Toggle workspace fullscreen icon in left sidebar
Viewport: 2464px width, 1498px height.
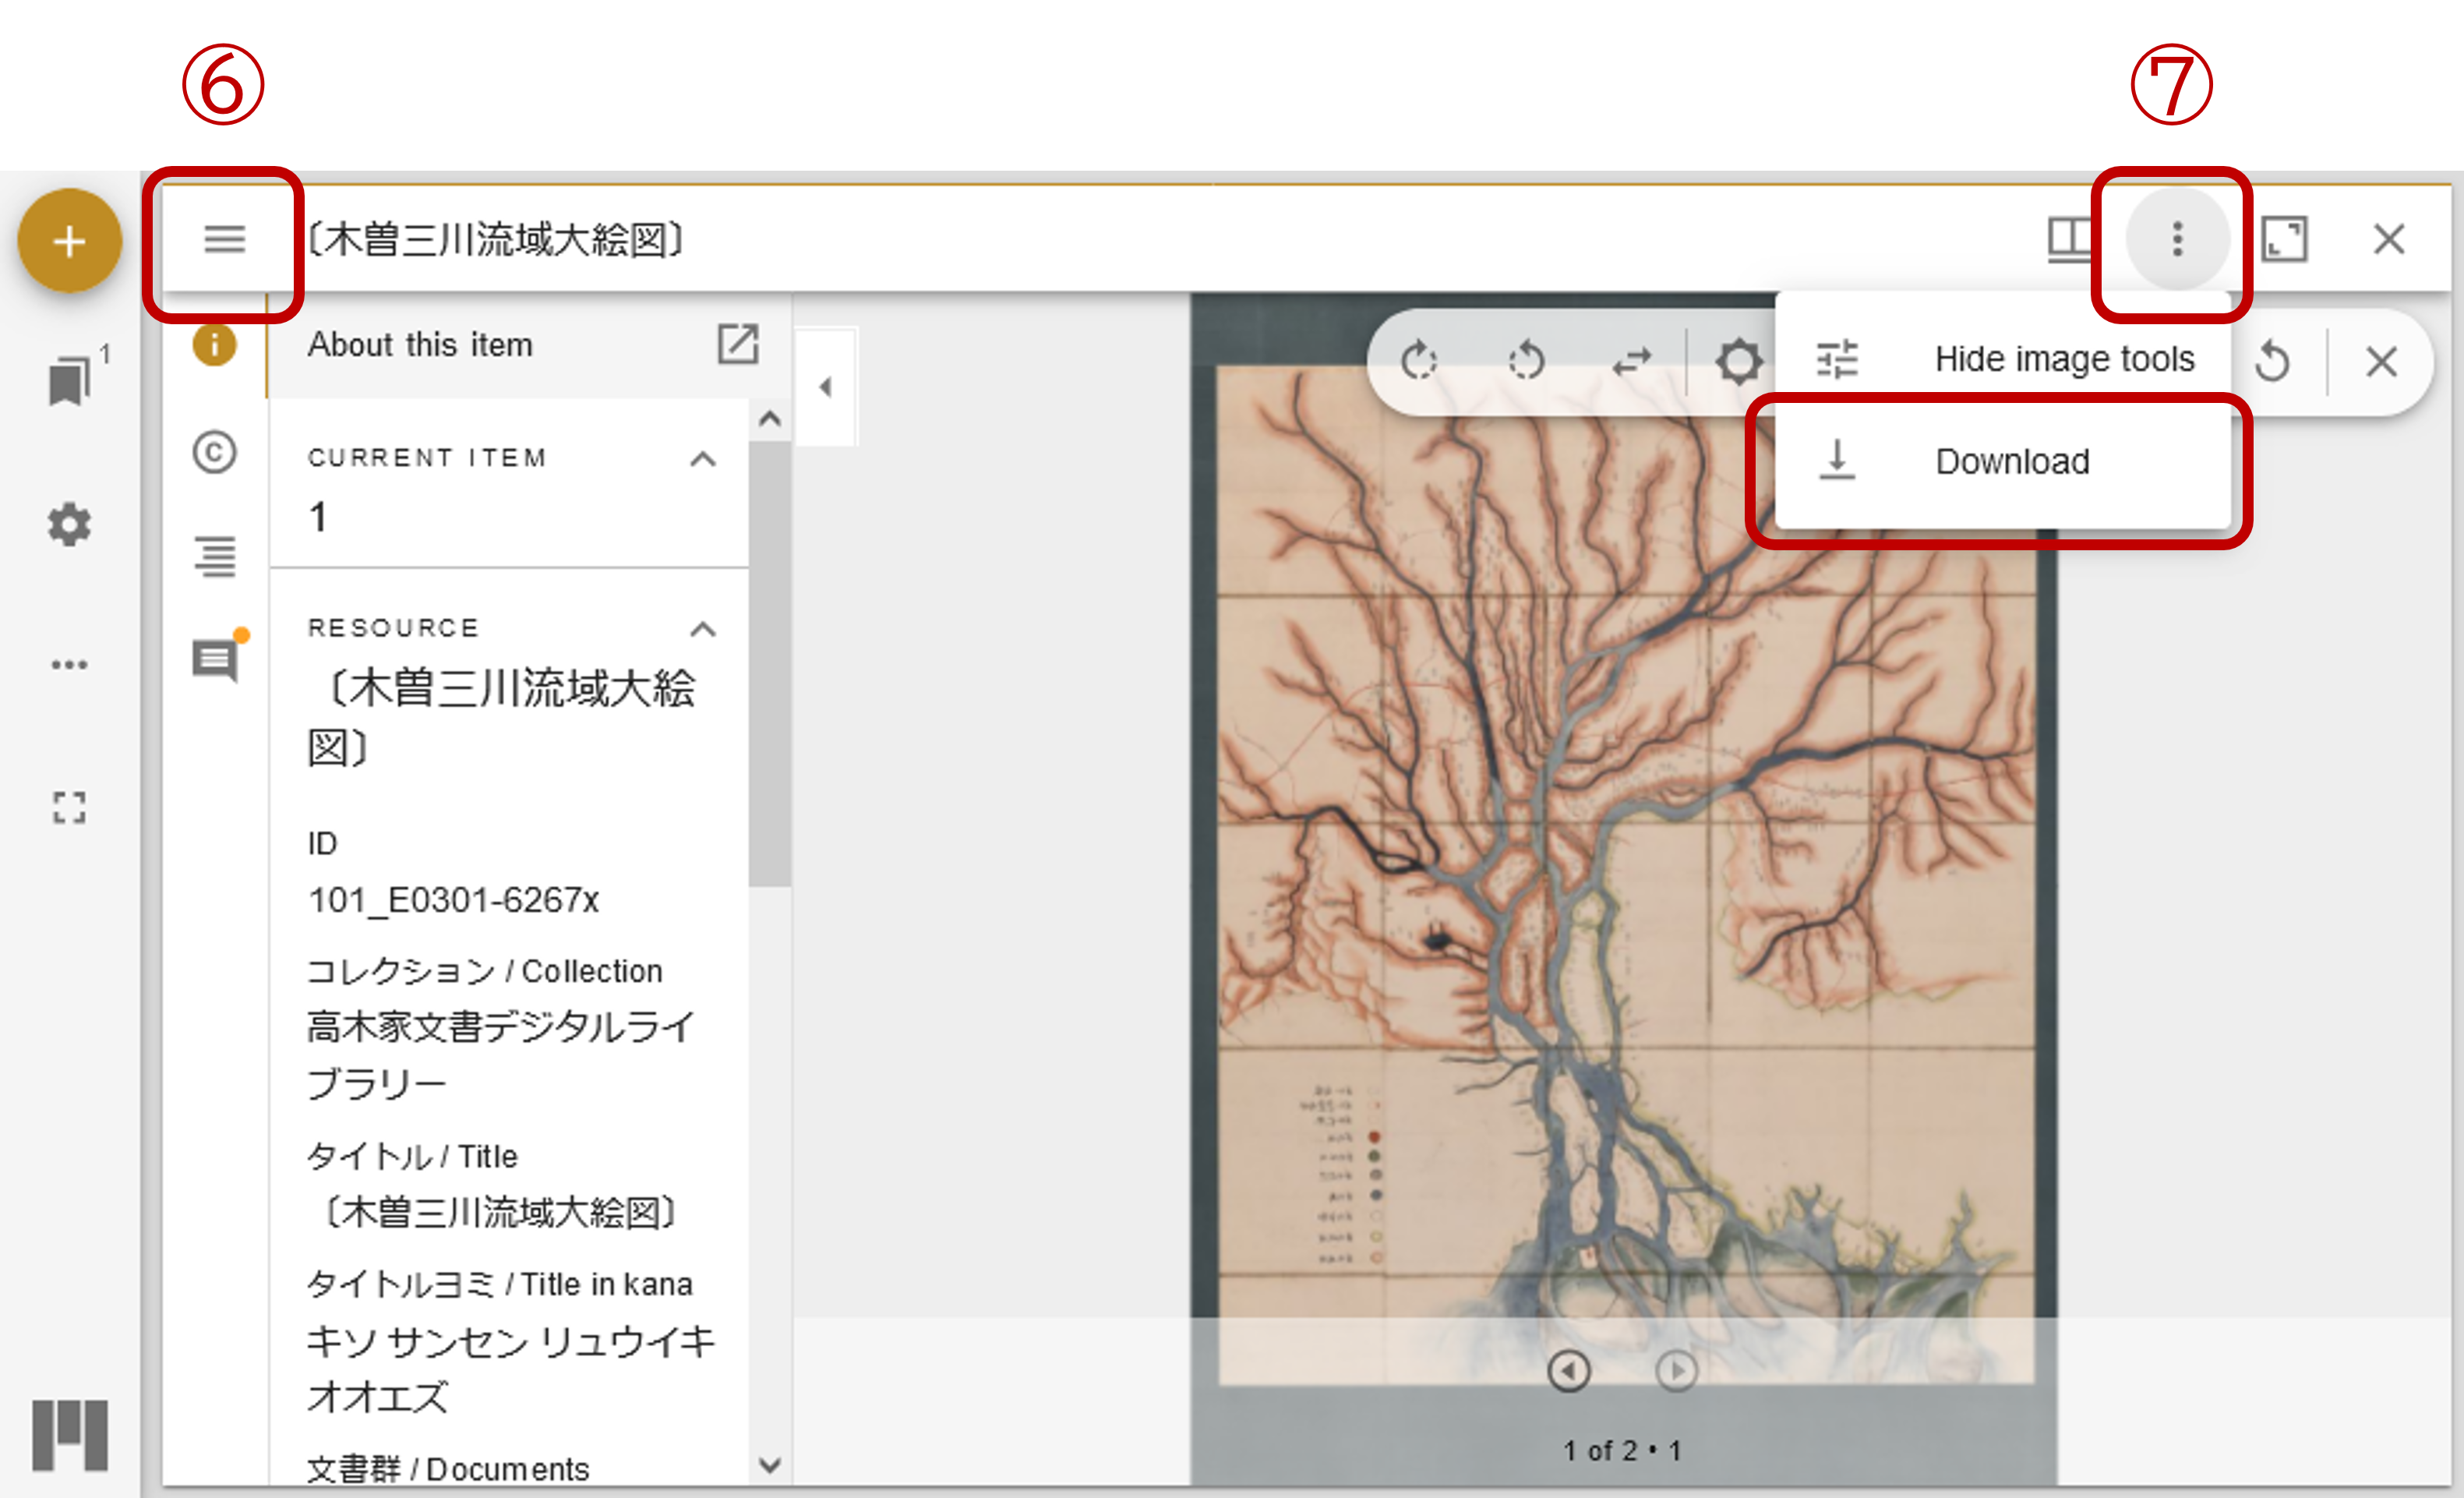pyautogui.click(x=69, y=808)
